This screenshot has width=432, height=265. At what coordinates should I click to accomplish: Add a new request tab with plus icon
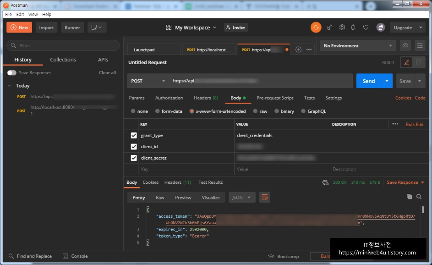tap(298, 50)
